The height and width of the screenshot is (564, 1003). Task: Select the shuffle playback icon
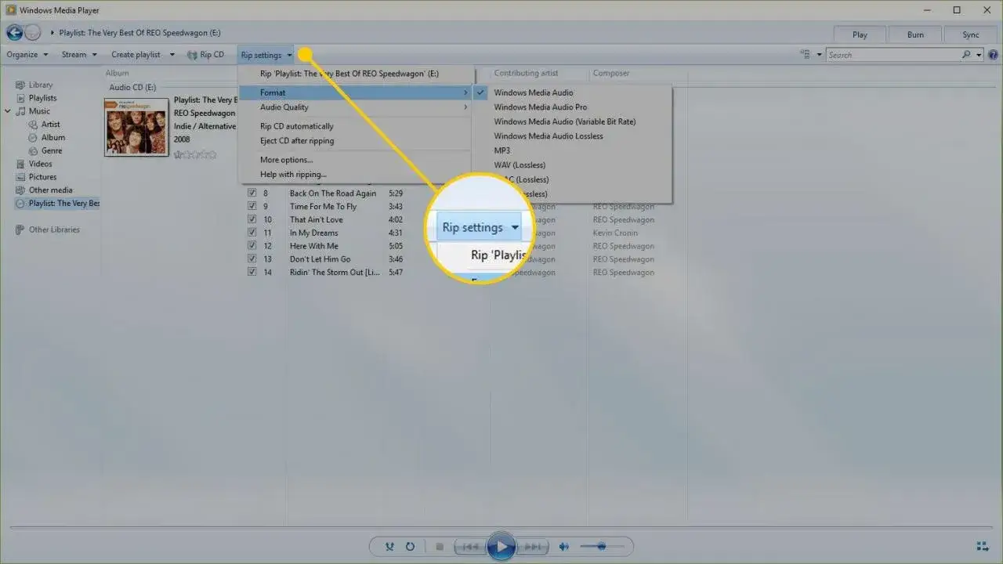[x=390, y=546]
